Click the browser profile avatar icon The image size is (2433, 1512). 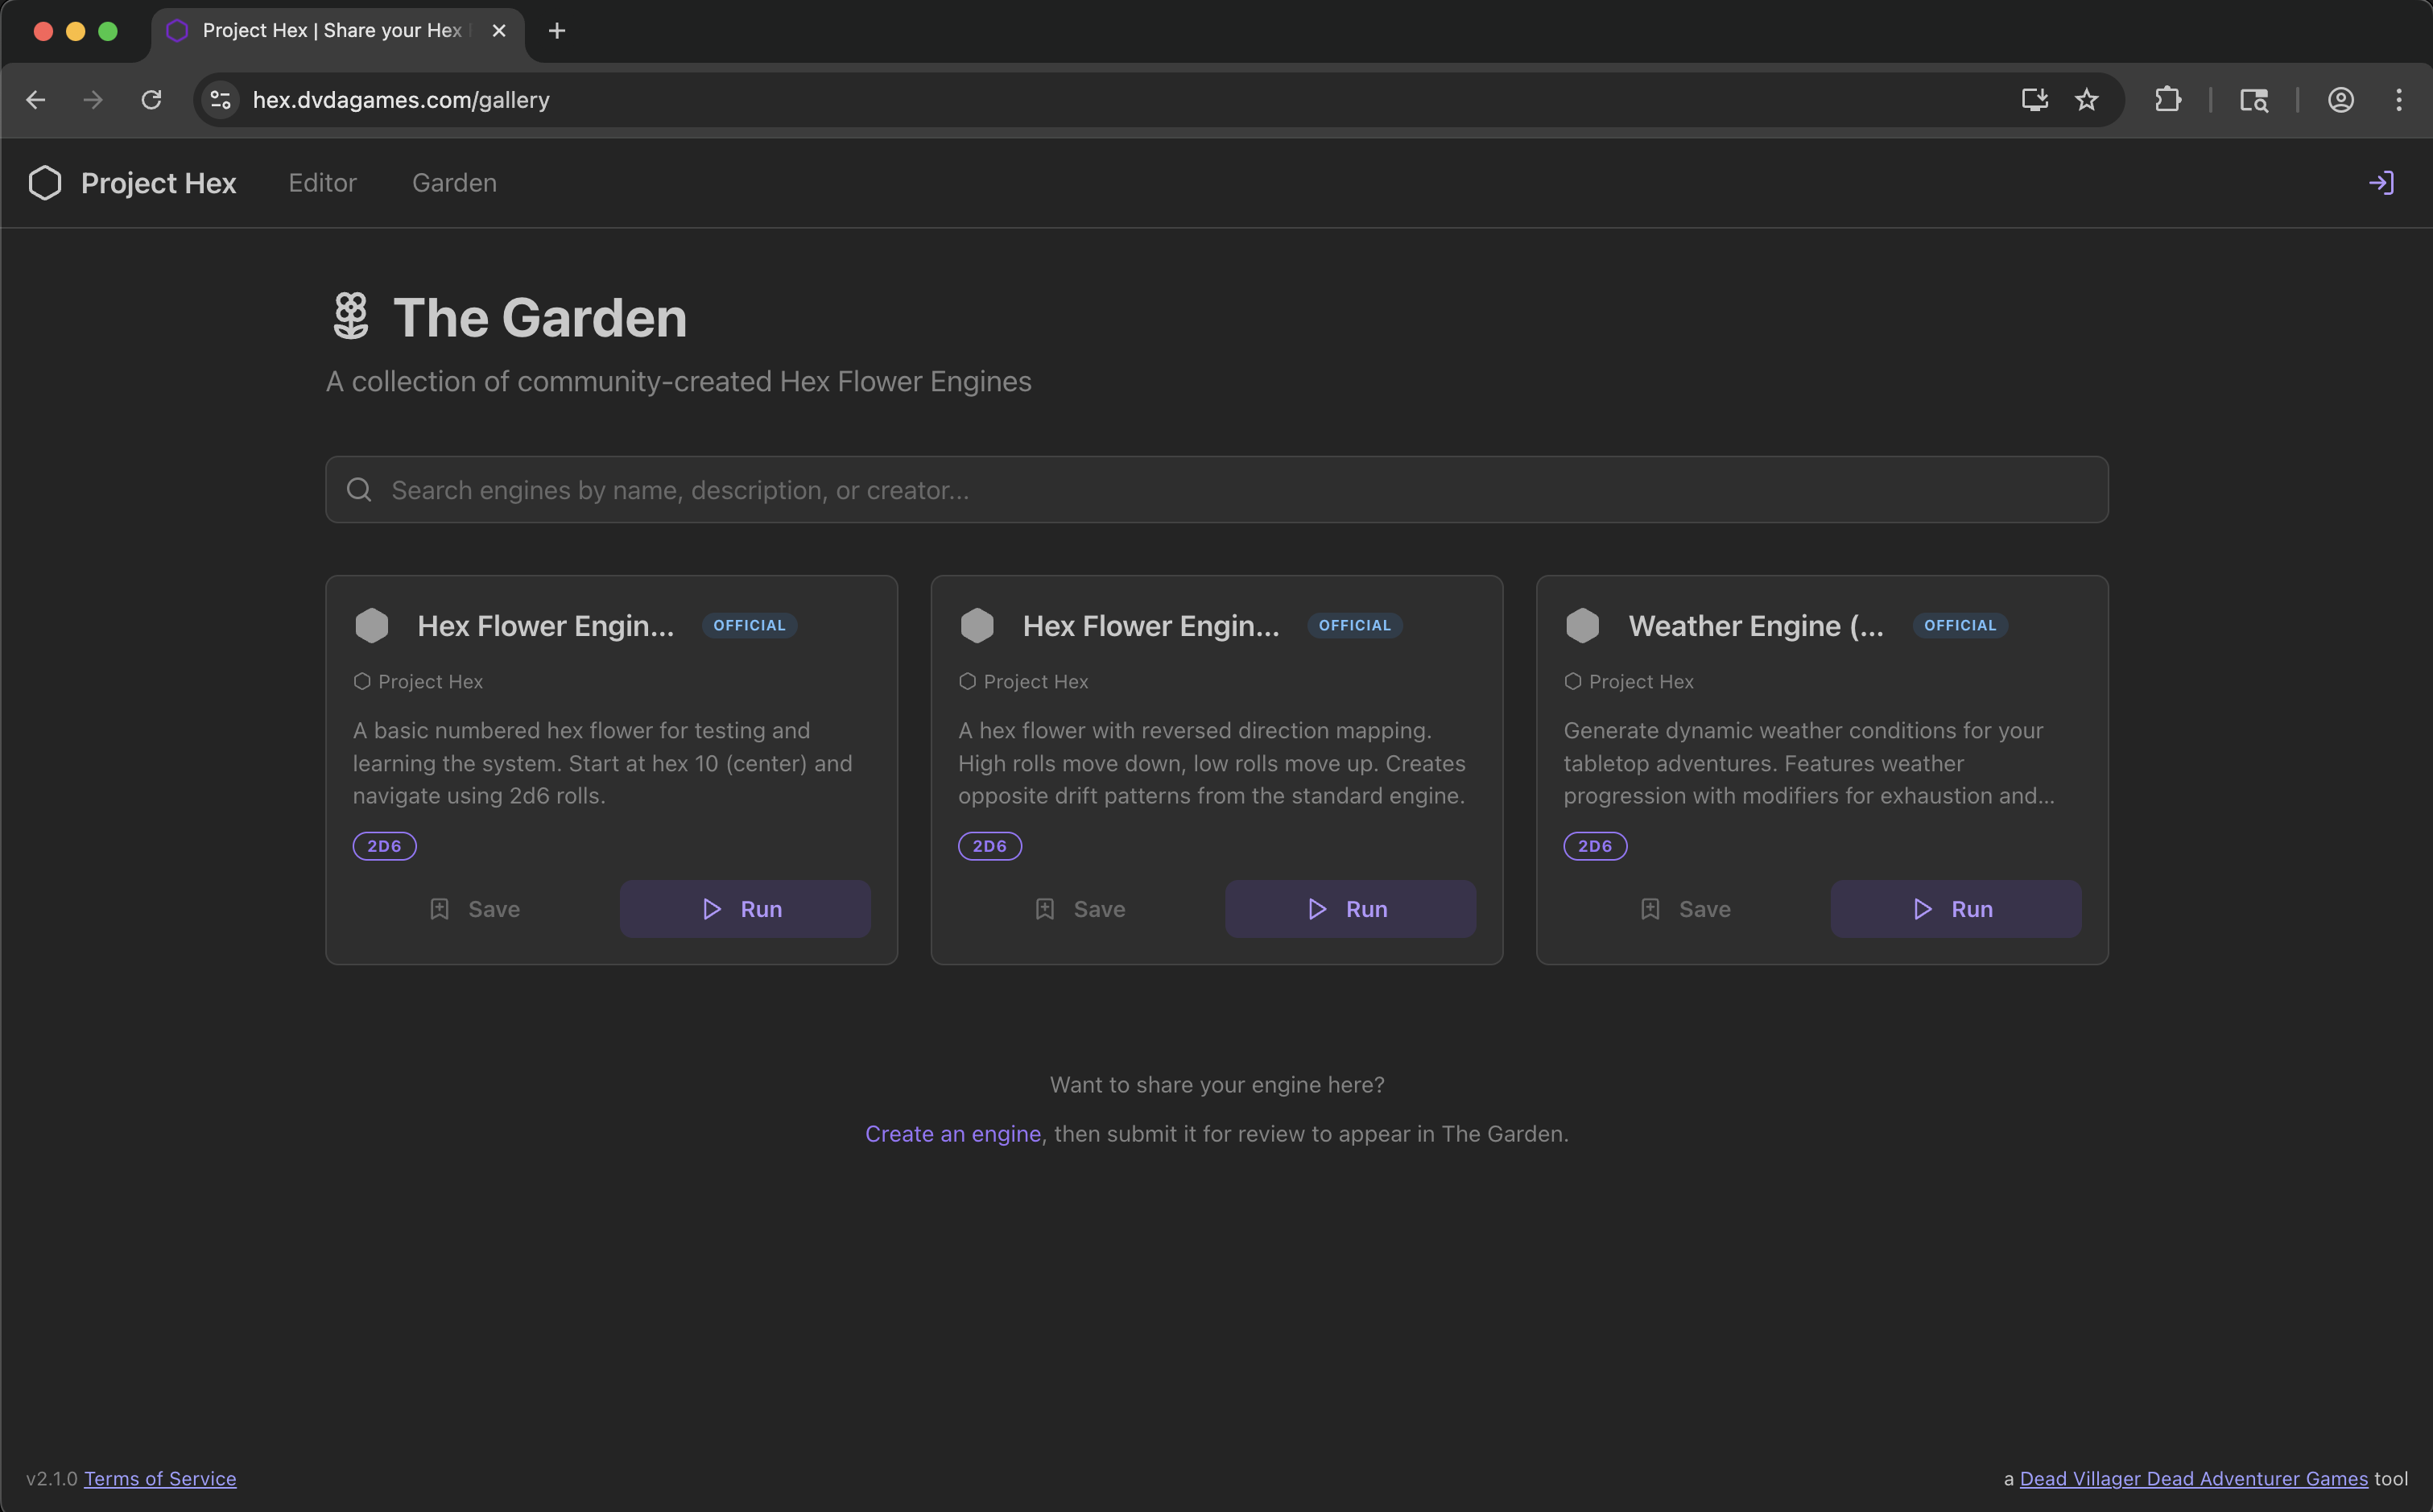(x=2341, y=99)
